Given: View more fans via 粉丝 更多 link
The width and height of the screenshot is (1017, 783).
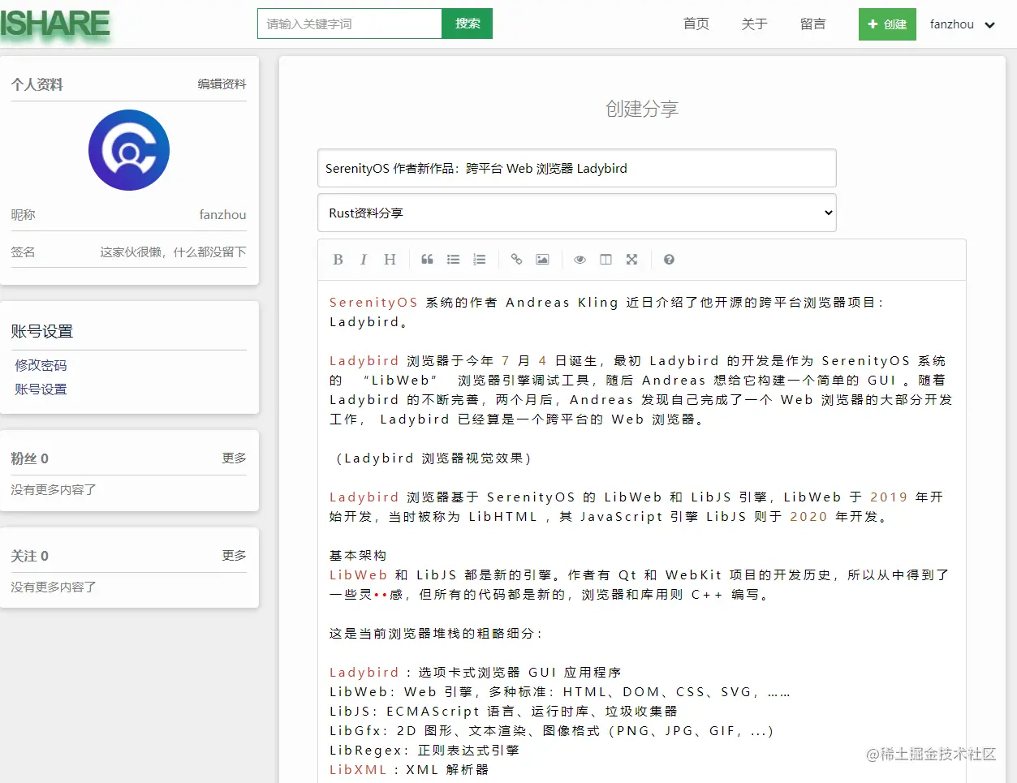Looking at the screenshot, I should pyautogui.click(x=234, y=458).
